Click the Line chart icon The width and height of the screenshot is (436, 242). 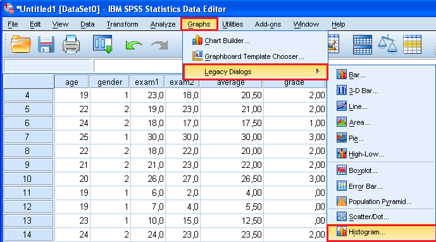(342, 106)
